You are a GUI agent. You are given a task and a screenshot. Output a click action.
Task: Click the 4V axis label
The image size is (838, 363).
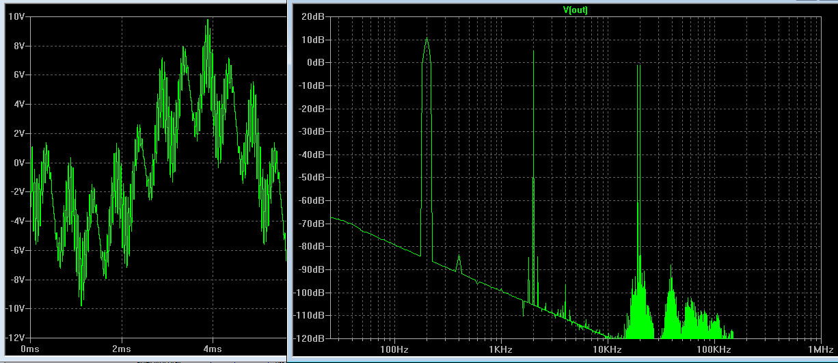pyautogui.click(x=18, y=105)
